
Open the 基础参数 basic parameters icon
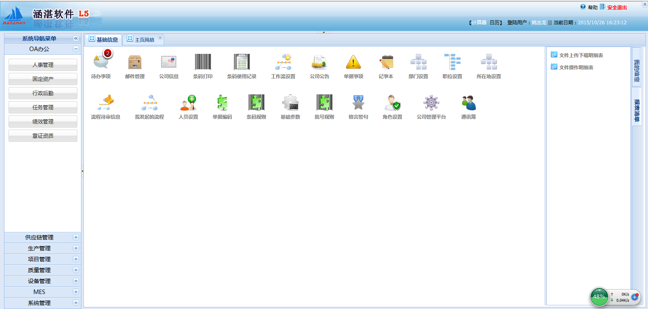coord(290,103)
